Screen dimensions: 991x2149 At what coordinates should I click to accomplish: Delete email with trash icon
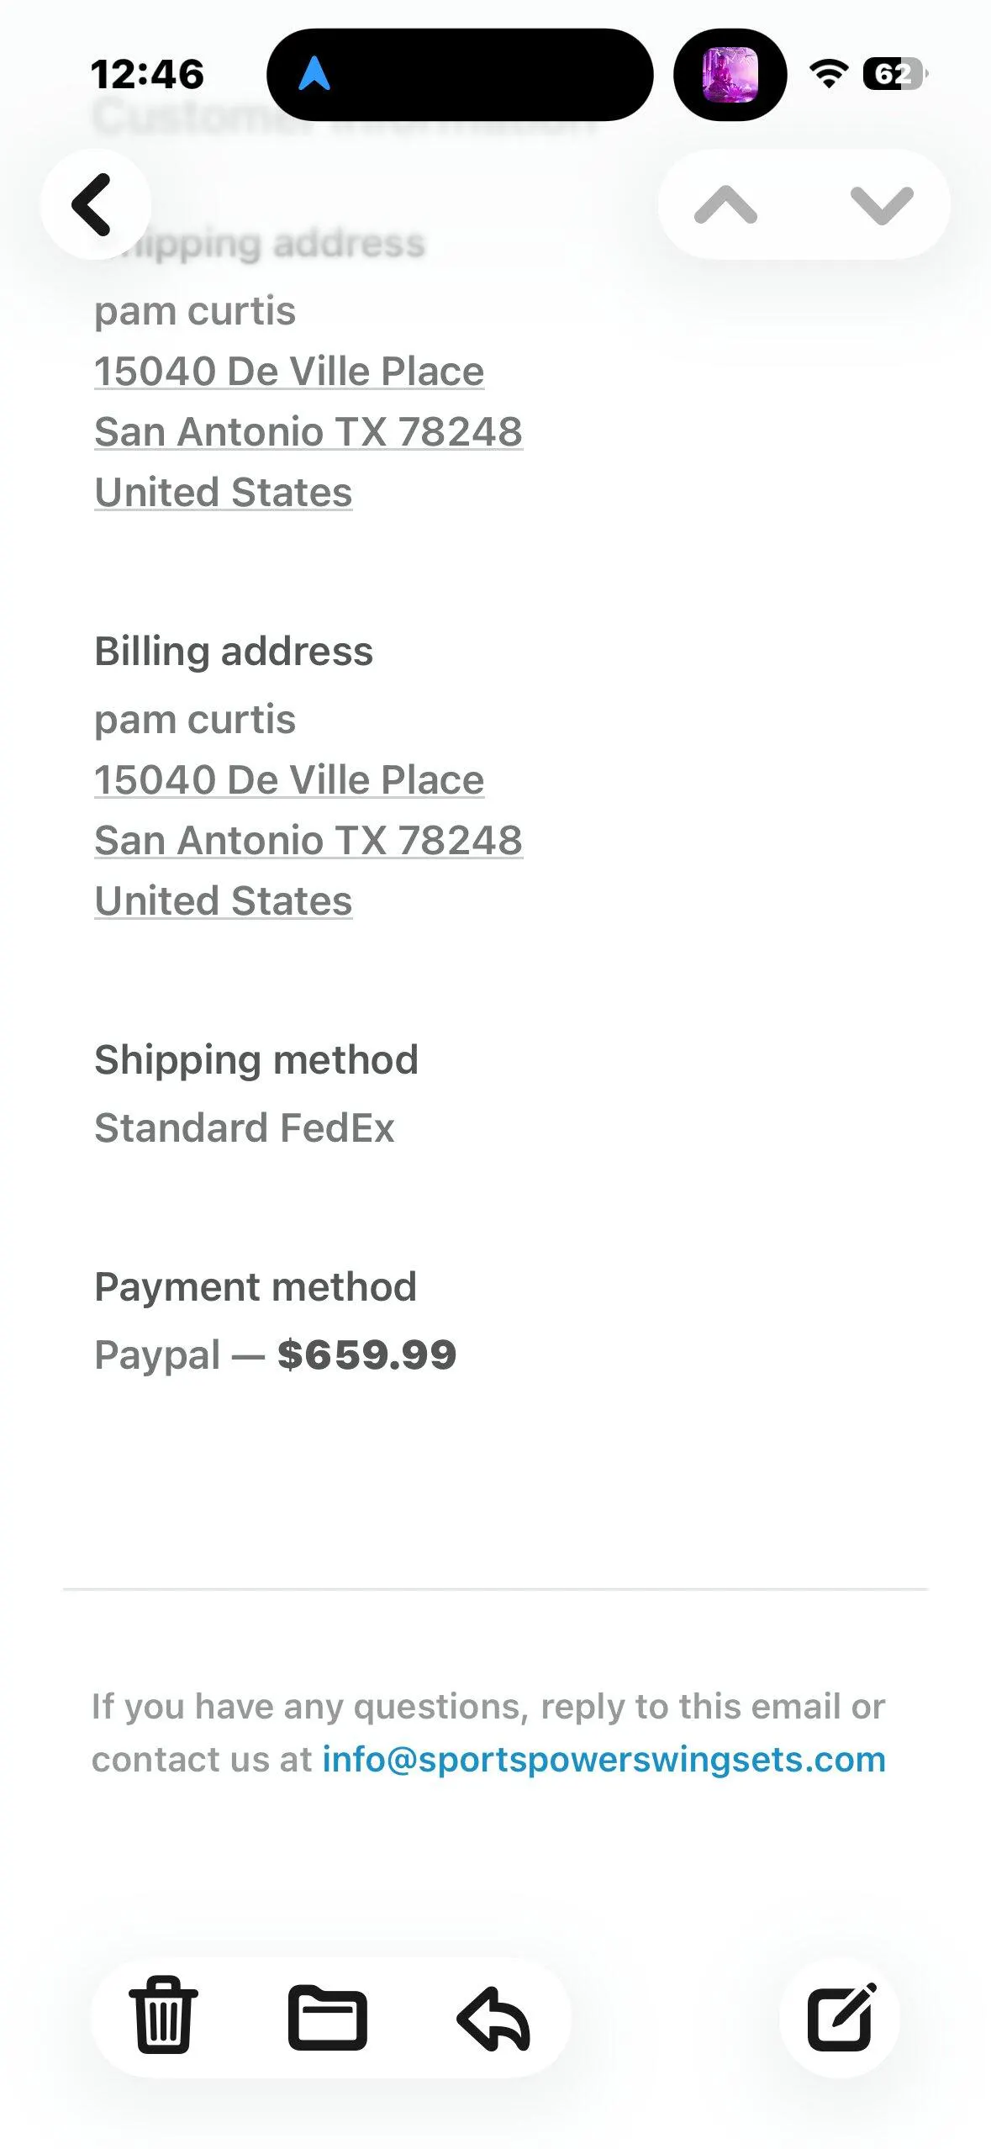164,2017
